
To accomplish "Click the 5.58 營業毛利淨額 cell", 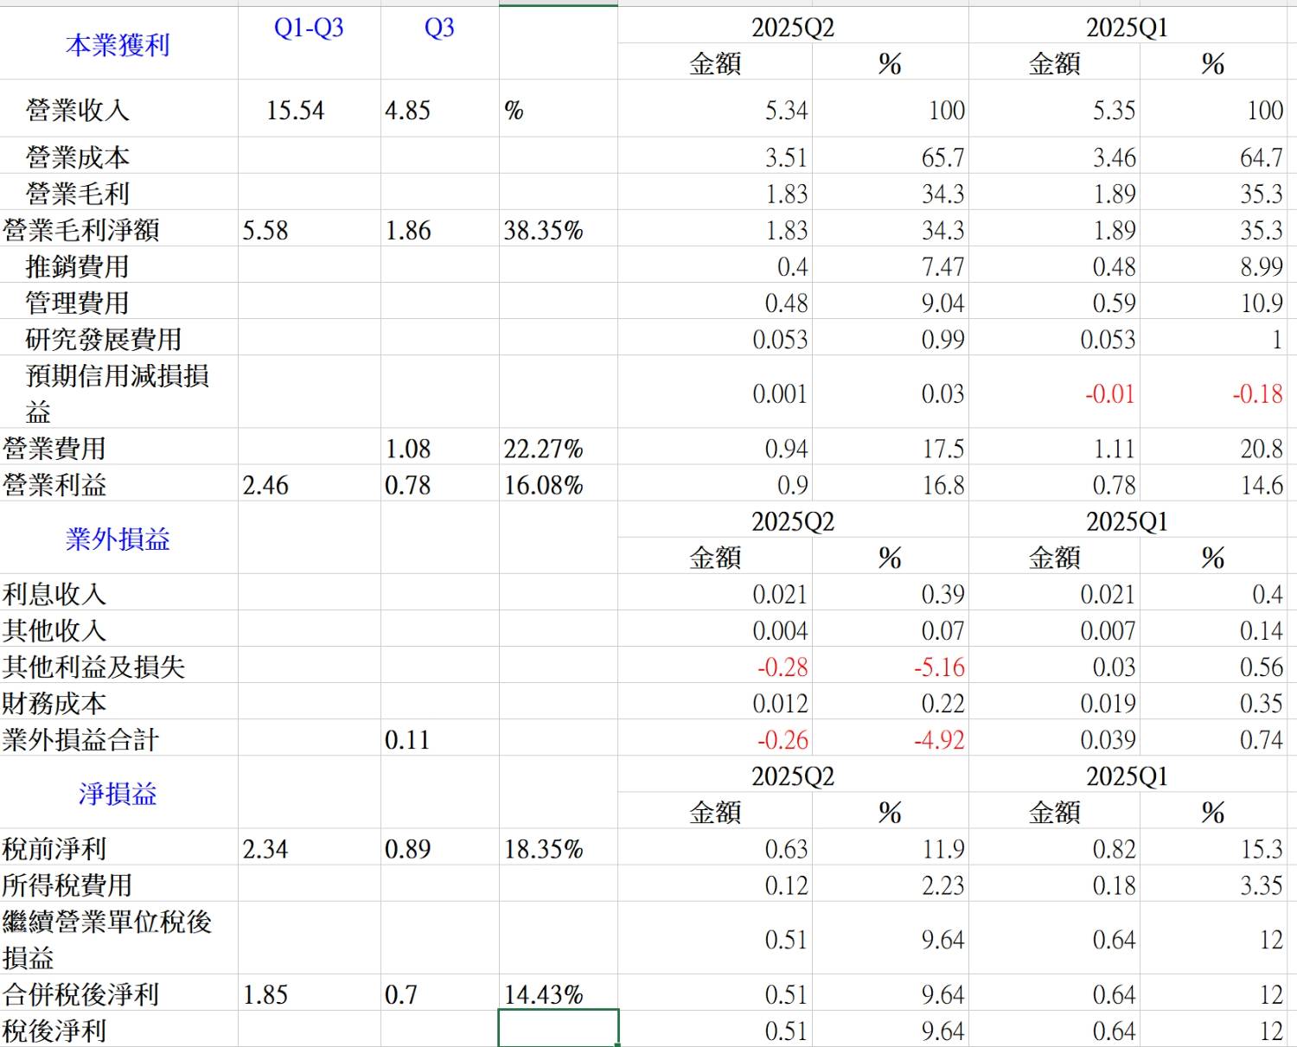I will click(265, 230).
